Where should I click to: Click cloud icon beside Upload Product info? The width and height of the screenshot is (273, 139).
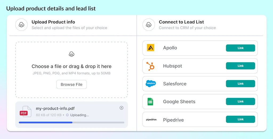pyautogui.click(x=21, y=25)
